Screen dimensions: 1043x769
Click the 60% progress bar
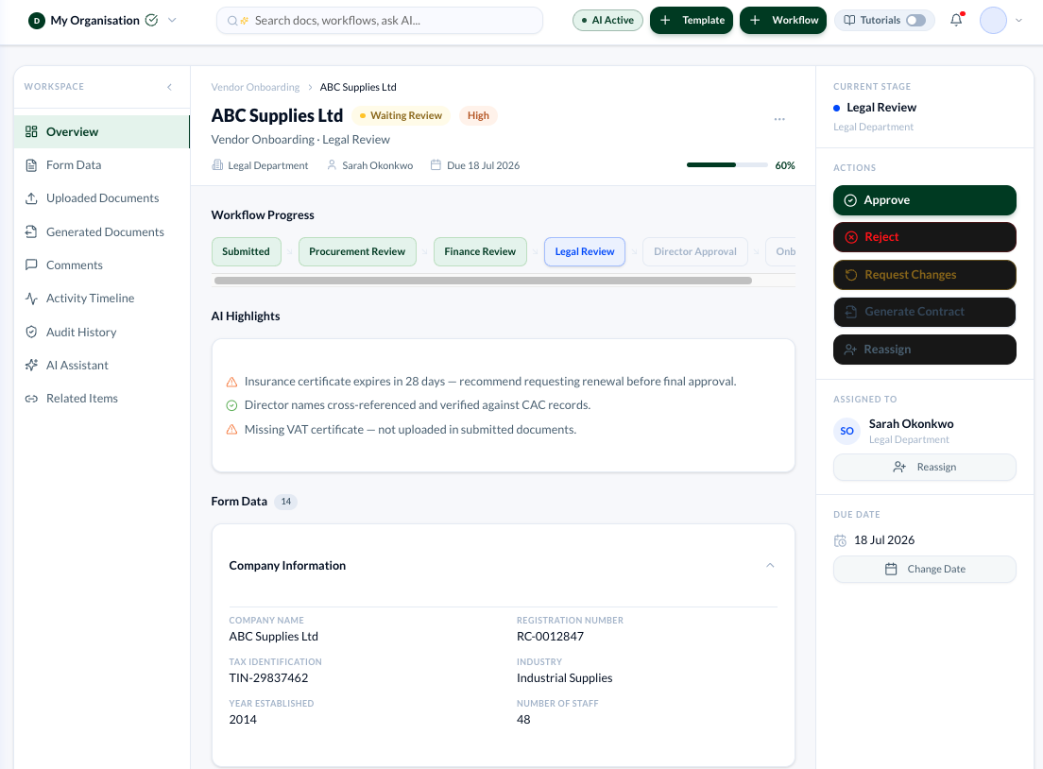point(727,165)
